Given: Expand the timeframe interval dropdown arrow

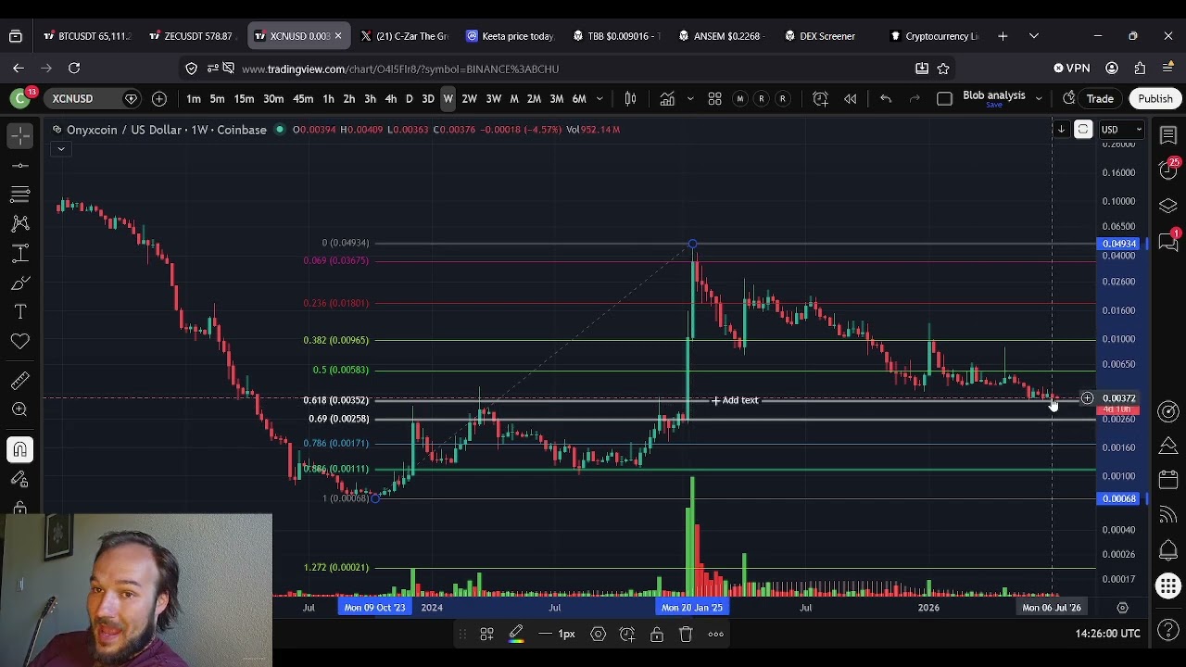Looking at the screenshot, I should tap(599, 98).
